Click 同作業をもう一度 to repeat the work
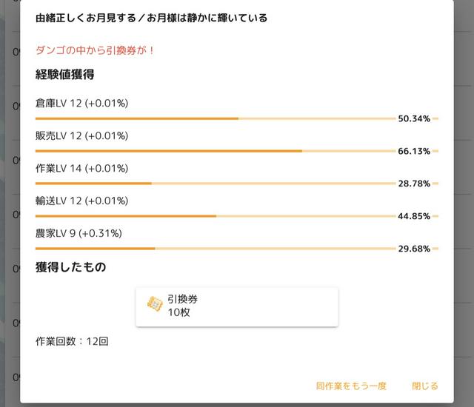Viewport: 474px width, 407px height. click(351, 386)
